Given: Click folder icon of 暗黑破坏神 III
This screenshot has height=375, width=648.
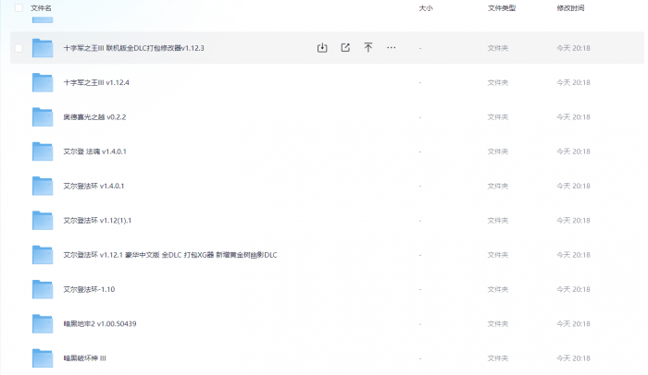Looking at the screenshot, I should pos(43,357).
